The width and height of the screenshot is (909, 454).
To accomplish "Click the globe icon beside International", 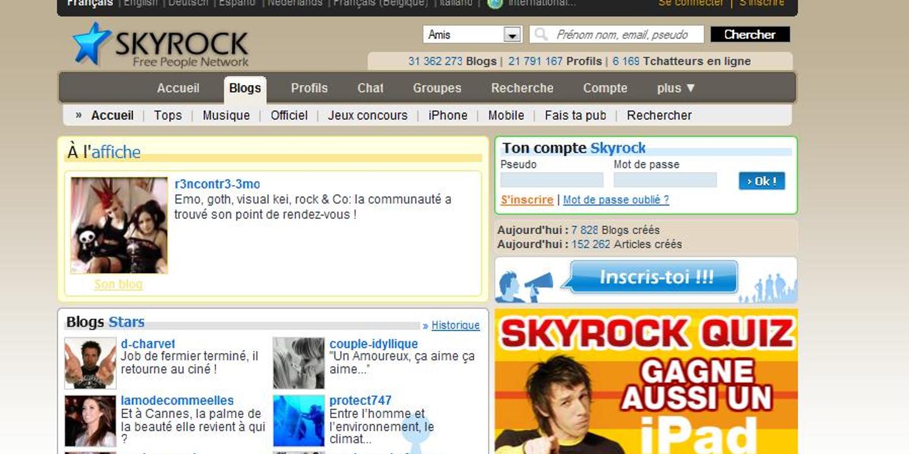I will (495, 3).
